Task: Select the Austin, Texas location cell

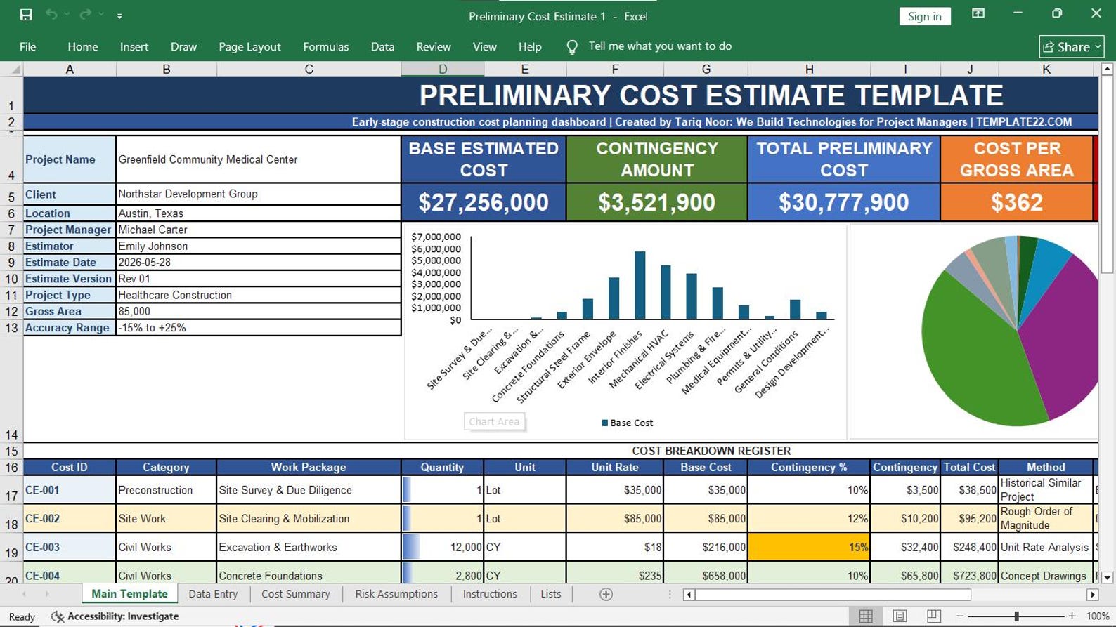Action: pyautogui.click(x=259, y=213)
